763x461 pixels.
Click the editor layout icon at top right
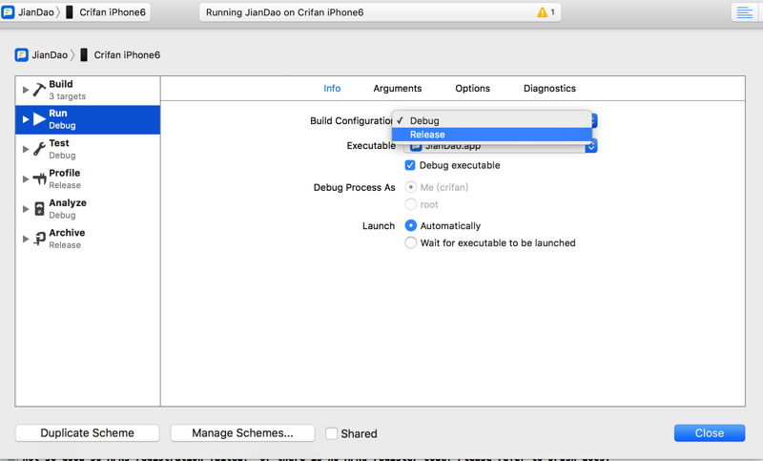click(744, 12)
